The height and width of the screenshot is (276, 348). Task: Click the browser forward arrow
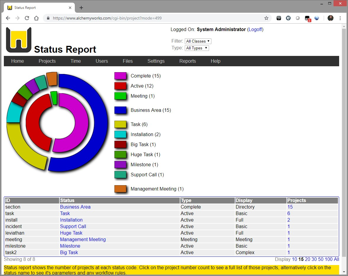click(17, 18)
